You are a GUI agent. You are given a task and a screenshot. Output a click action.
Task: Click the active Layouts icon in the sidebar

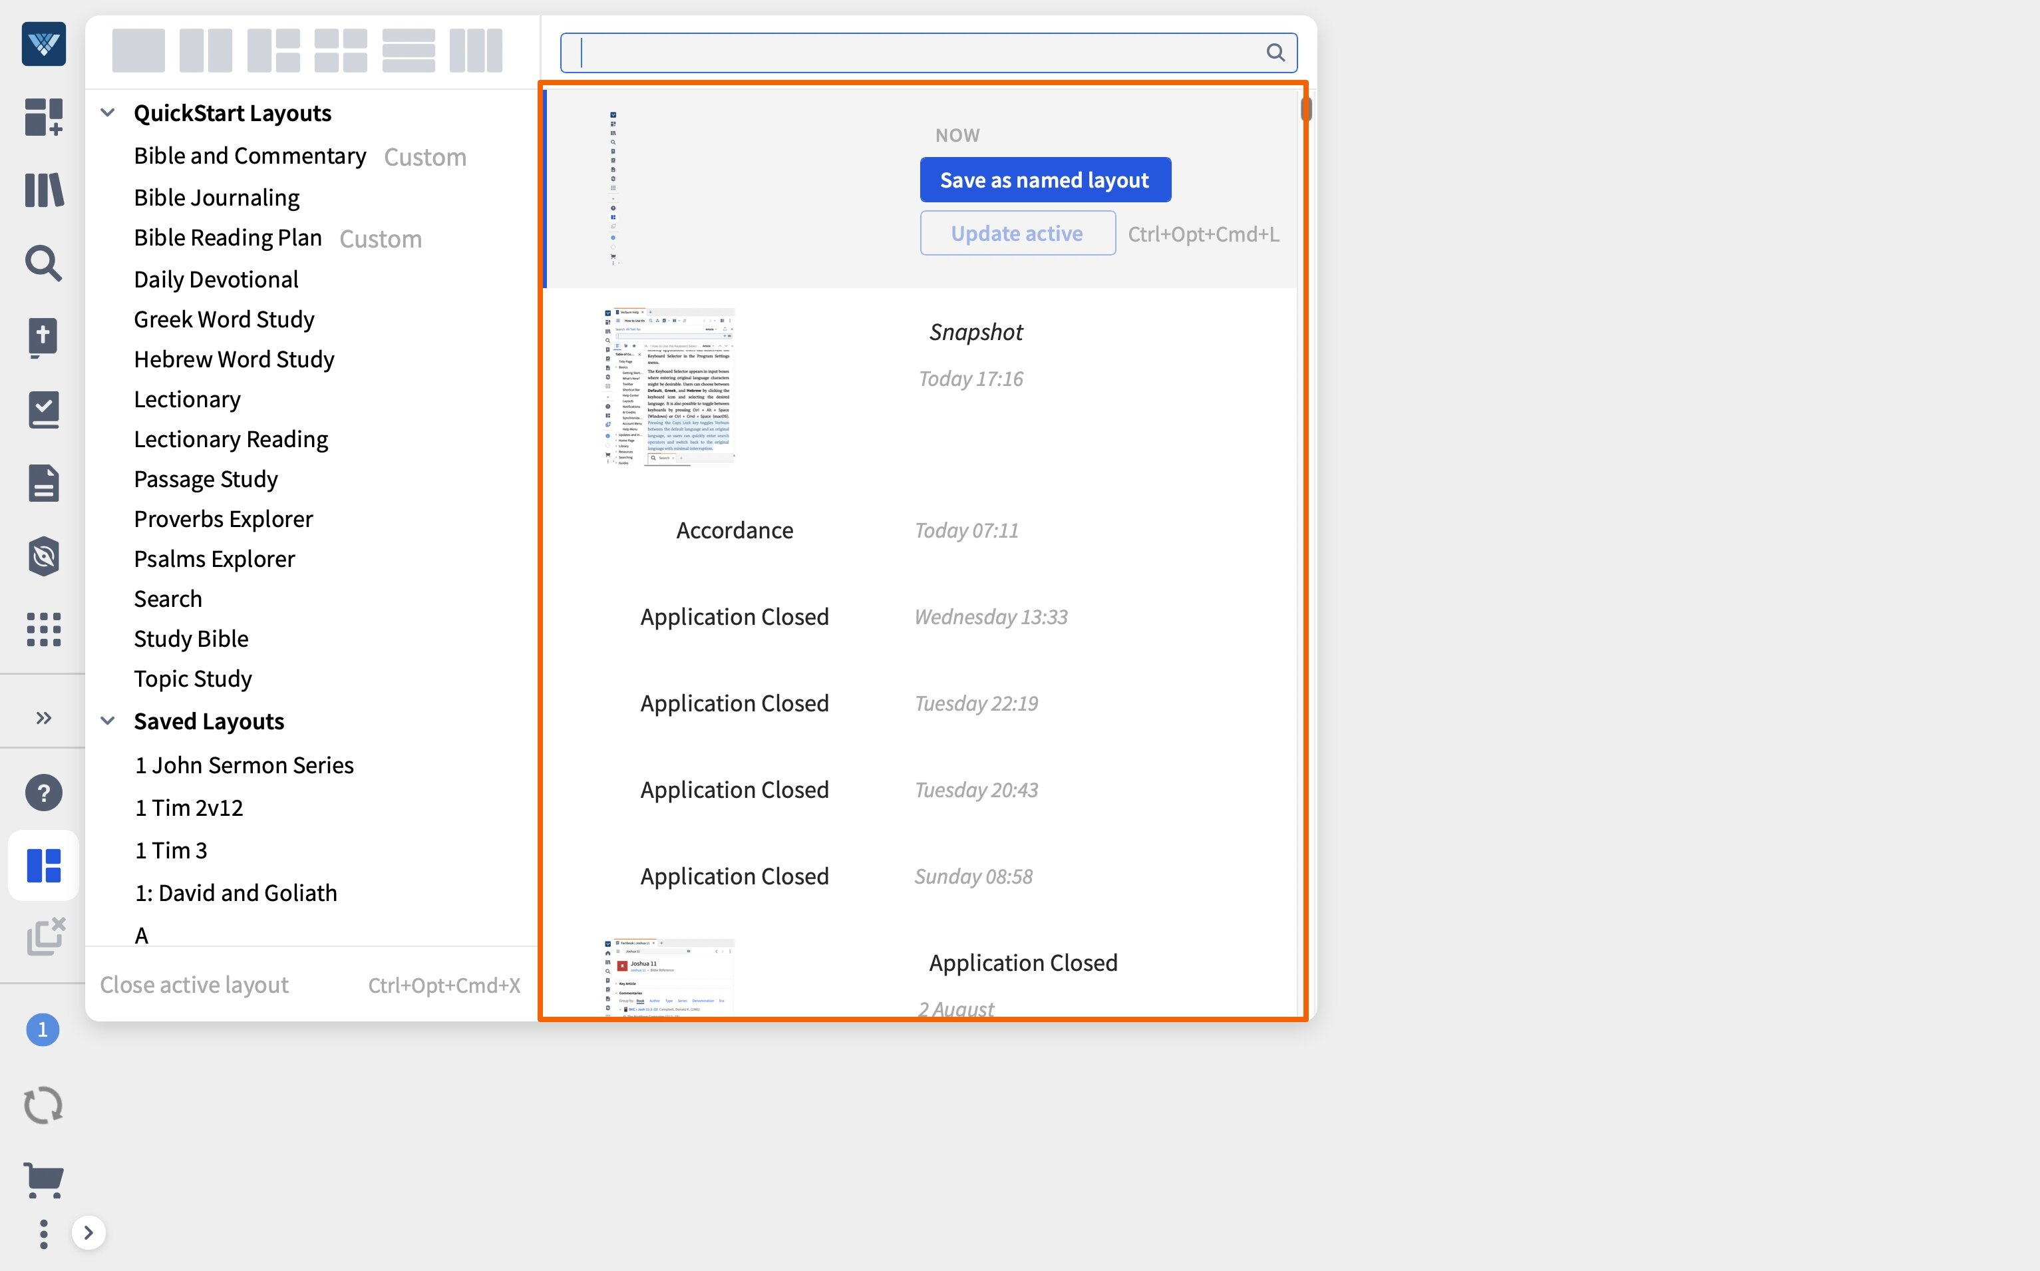point(44,866)
